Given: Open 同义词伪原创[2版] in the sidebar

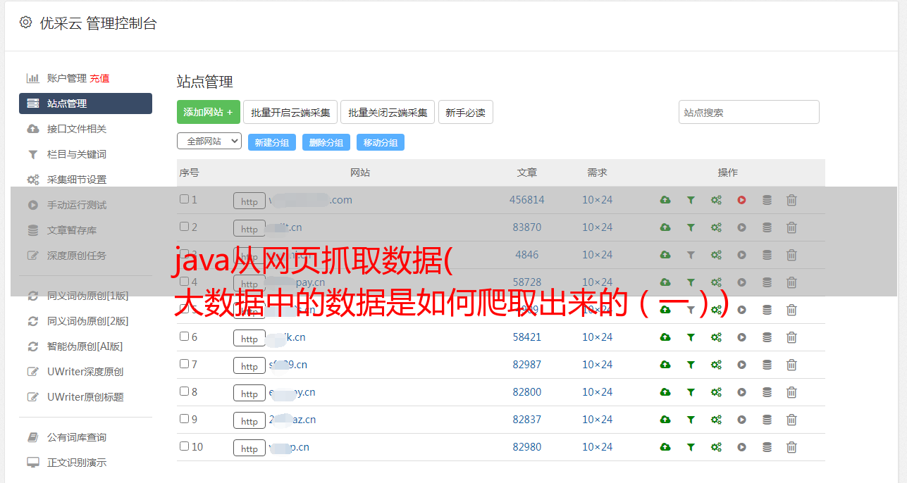Looking at the screenshot, I should pyautogui.click(x=87, y=321).
